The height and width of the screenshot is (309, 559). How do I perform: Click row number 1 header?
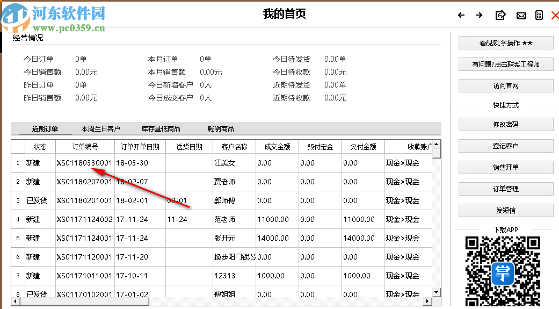pos(18,163)
